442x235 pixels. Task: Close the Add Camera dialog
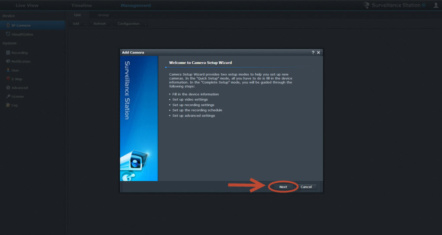pos(319,53)
